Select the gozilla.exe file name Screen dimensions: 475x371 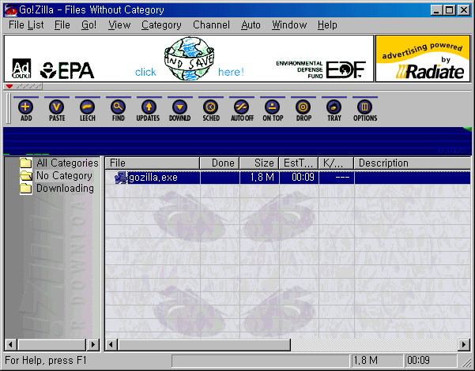click(153, 178)
